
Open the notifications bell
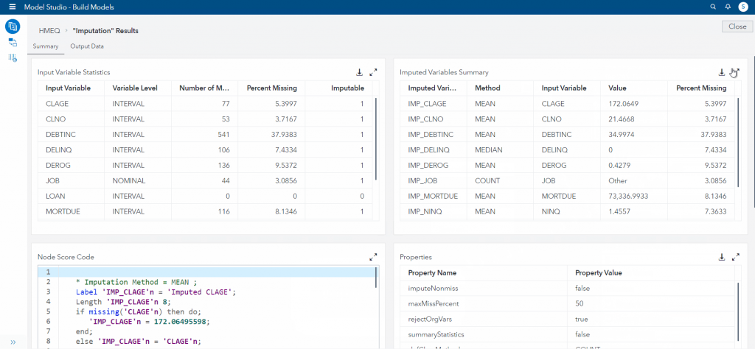pyautogui.click(x=728, y=7)
